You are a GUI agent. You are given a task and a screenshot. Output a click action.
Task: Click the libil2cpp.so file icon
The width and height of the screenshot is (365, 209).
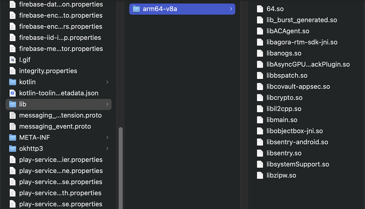260,109
